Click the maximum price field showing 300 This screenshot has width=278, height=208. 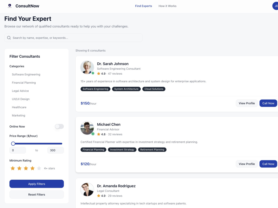(x=56, y=150)
